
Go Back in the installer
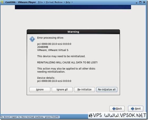[117, 109]
